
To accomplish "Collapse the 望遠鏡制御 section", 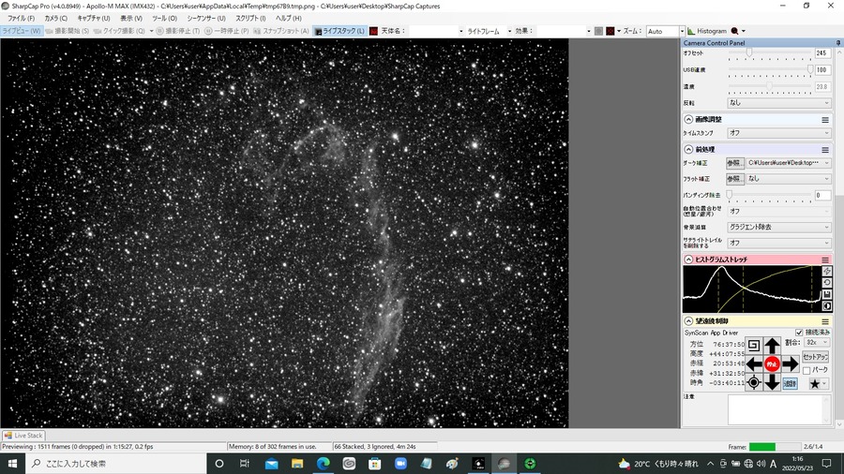I will click(688, 320).
